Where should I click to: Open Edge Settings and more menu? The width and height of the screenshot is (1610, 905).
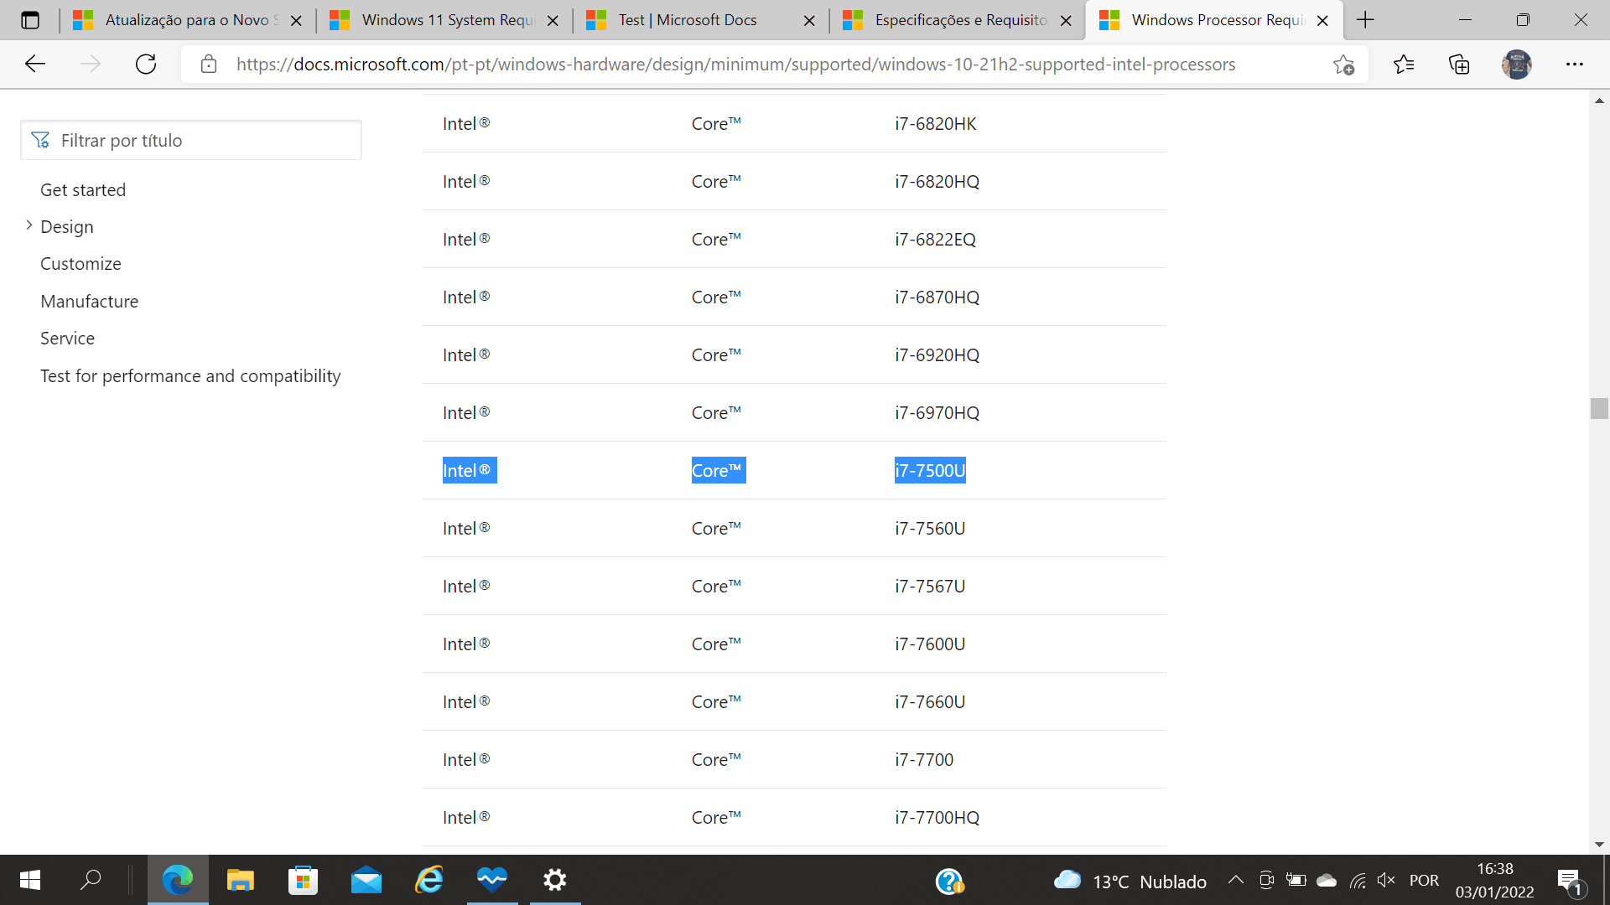pos(1574,65)
